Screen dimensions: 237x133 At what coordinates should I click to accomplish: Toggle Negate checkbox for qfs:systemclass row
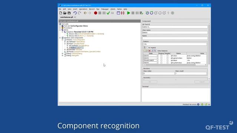point(167,63)
